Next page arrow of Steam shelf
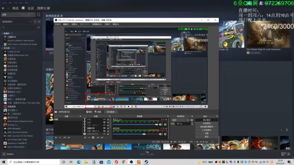The width and height of the screenshot is (294, 165). point(287,130)
